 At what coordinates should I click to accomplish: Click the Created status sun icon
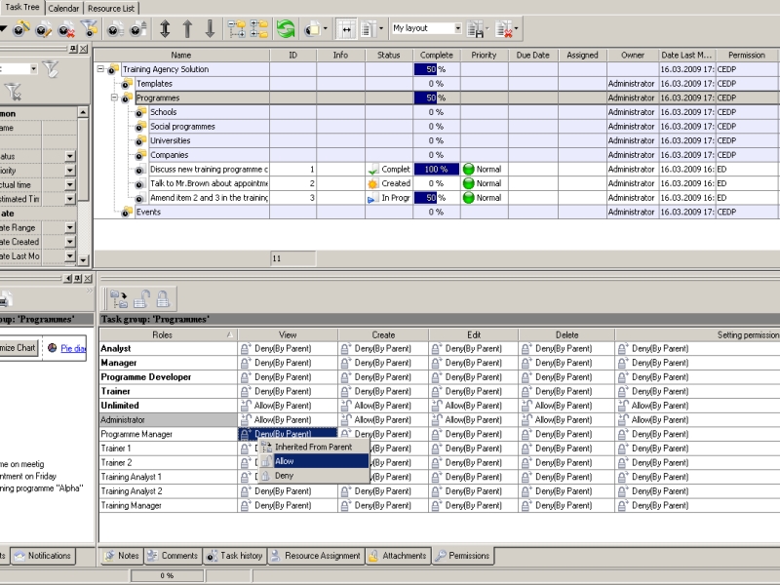click(x=372, y=184)
